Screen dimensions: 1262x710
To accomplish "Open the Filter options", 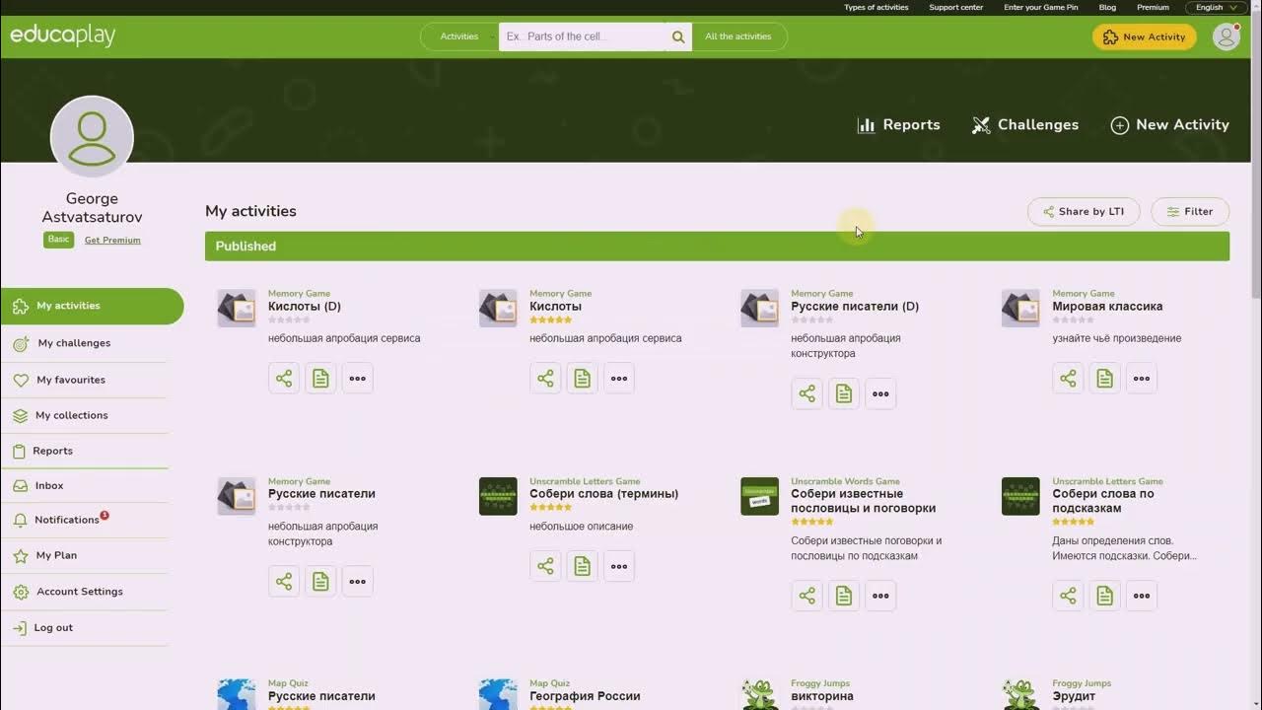I will [x=1190, y=211].
